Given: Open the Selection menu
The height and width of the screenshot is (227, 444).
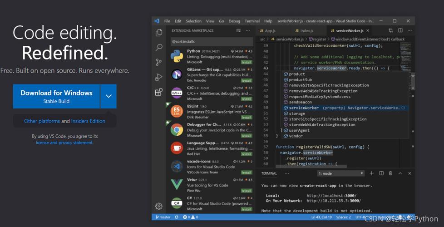Looking at the screenshot, I should click(194, 21).
